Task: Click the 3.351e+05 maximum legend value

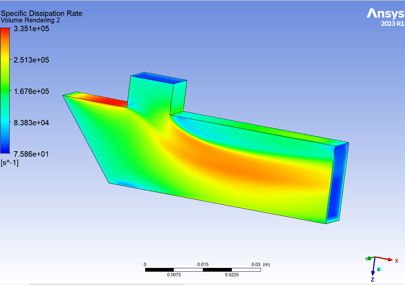Action: click(31, 29)
